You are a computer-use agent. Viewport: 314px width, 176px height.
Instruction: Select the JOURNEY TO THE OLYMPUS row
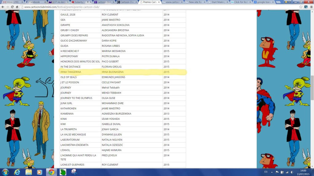pyautogui.click(x=123, y=98)
